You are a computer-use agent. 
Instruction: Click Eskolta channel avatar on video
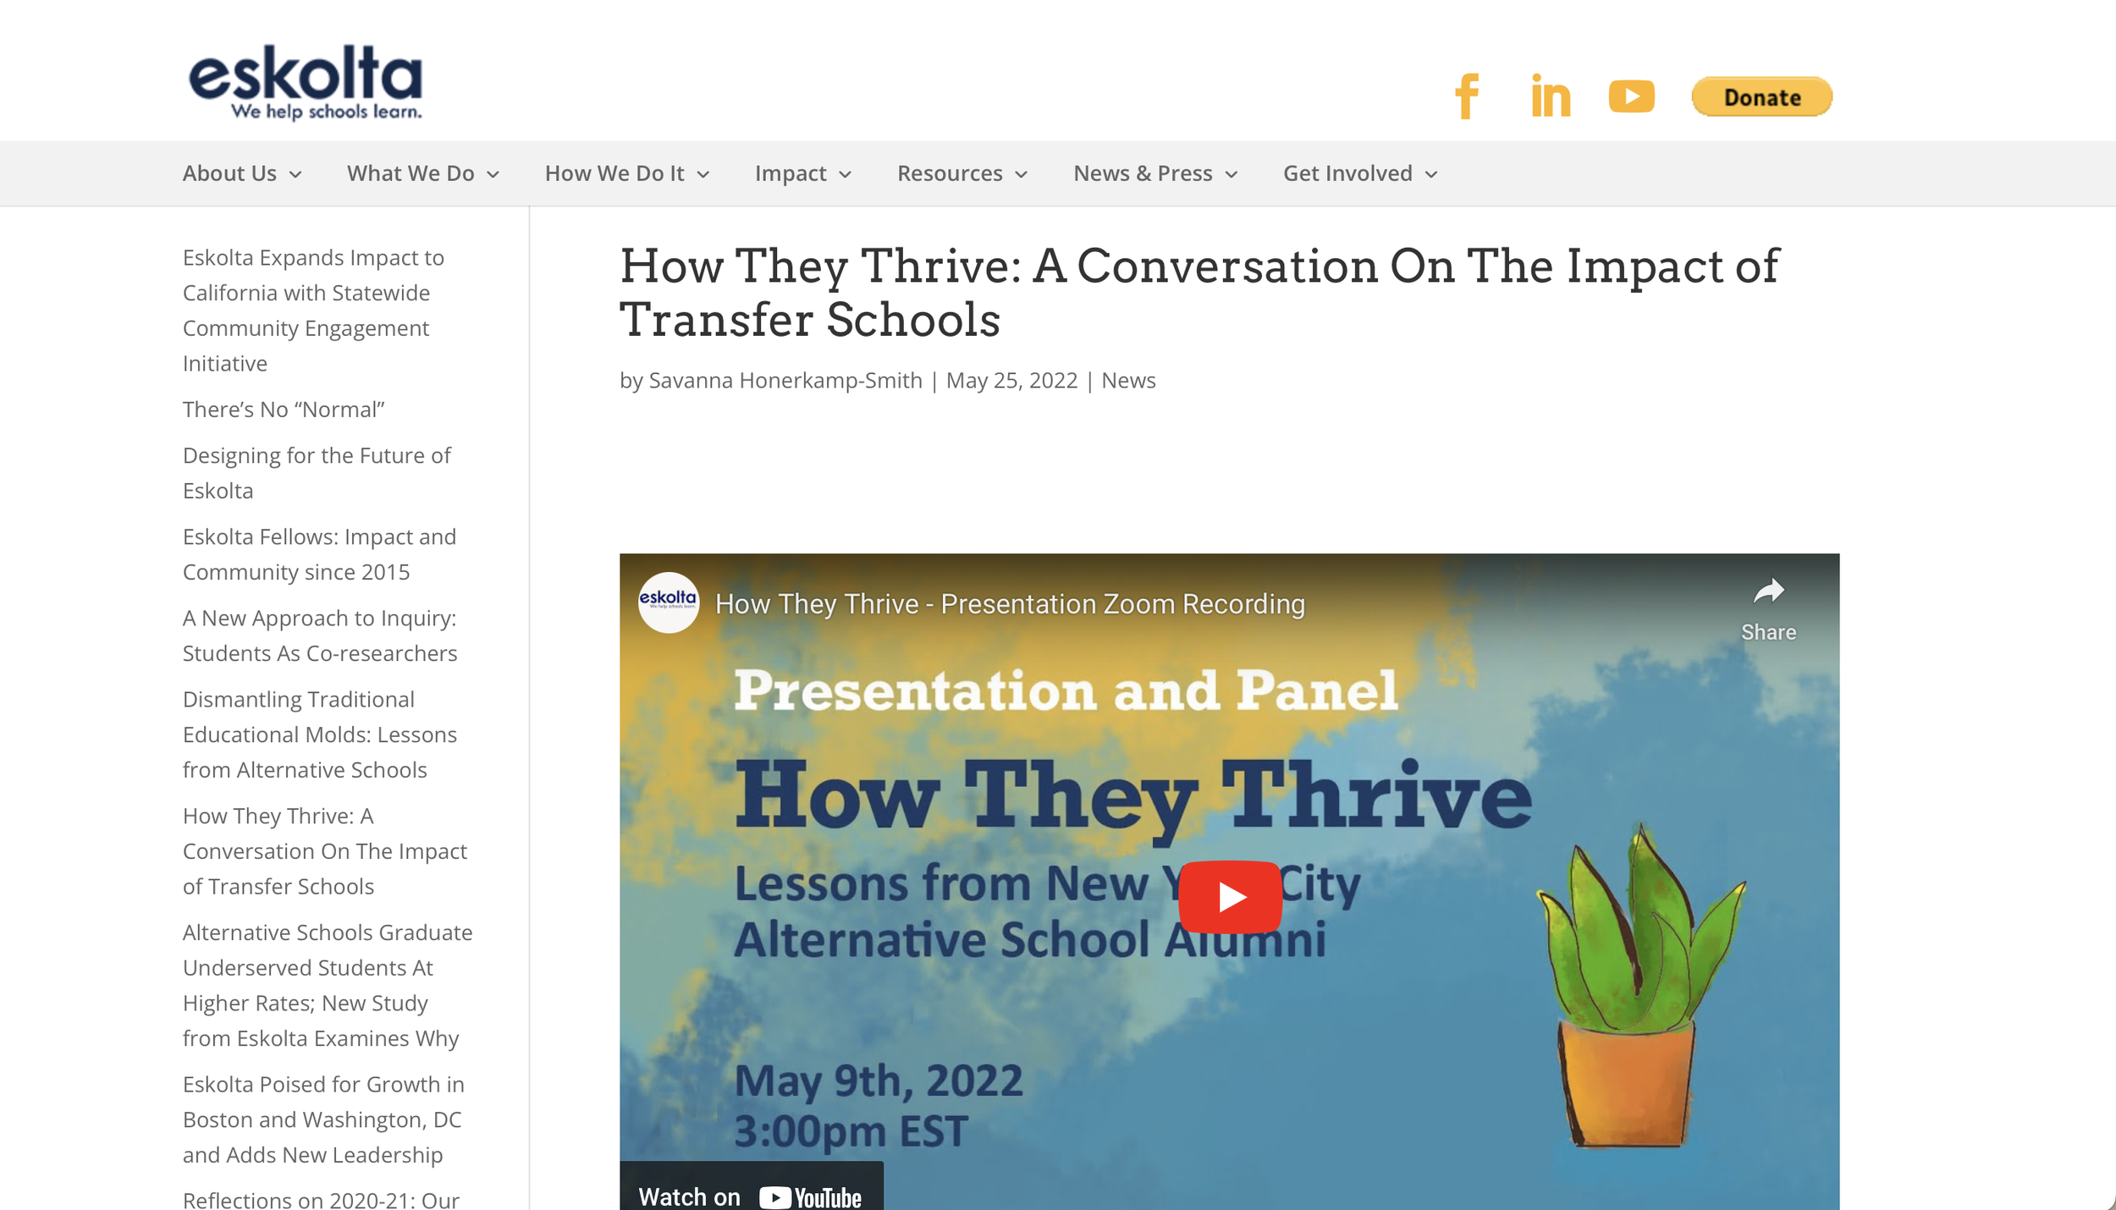coord(668,602)
